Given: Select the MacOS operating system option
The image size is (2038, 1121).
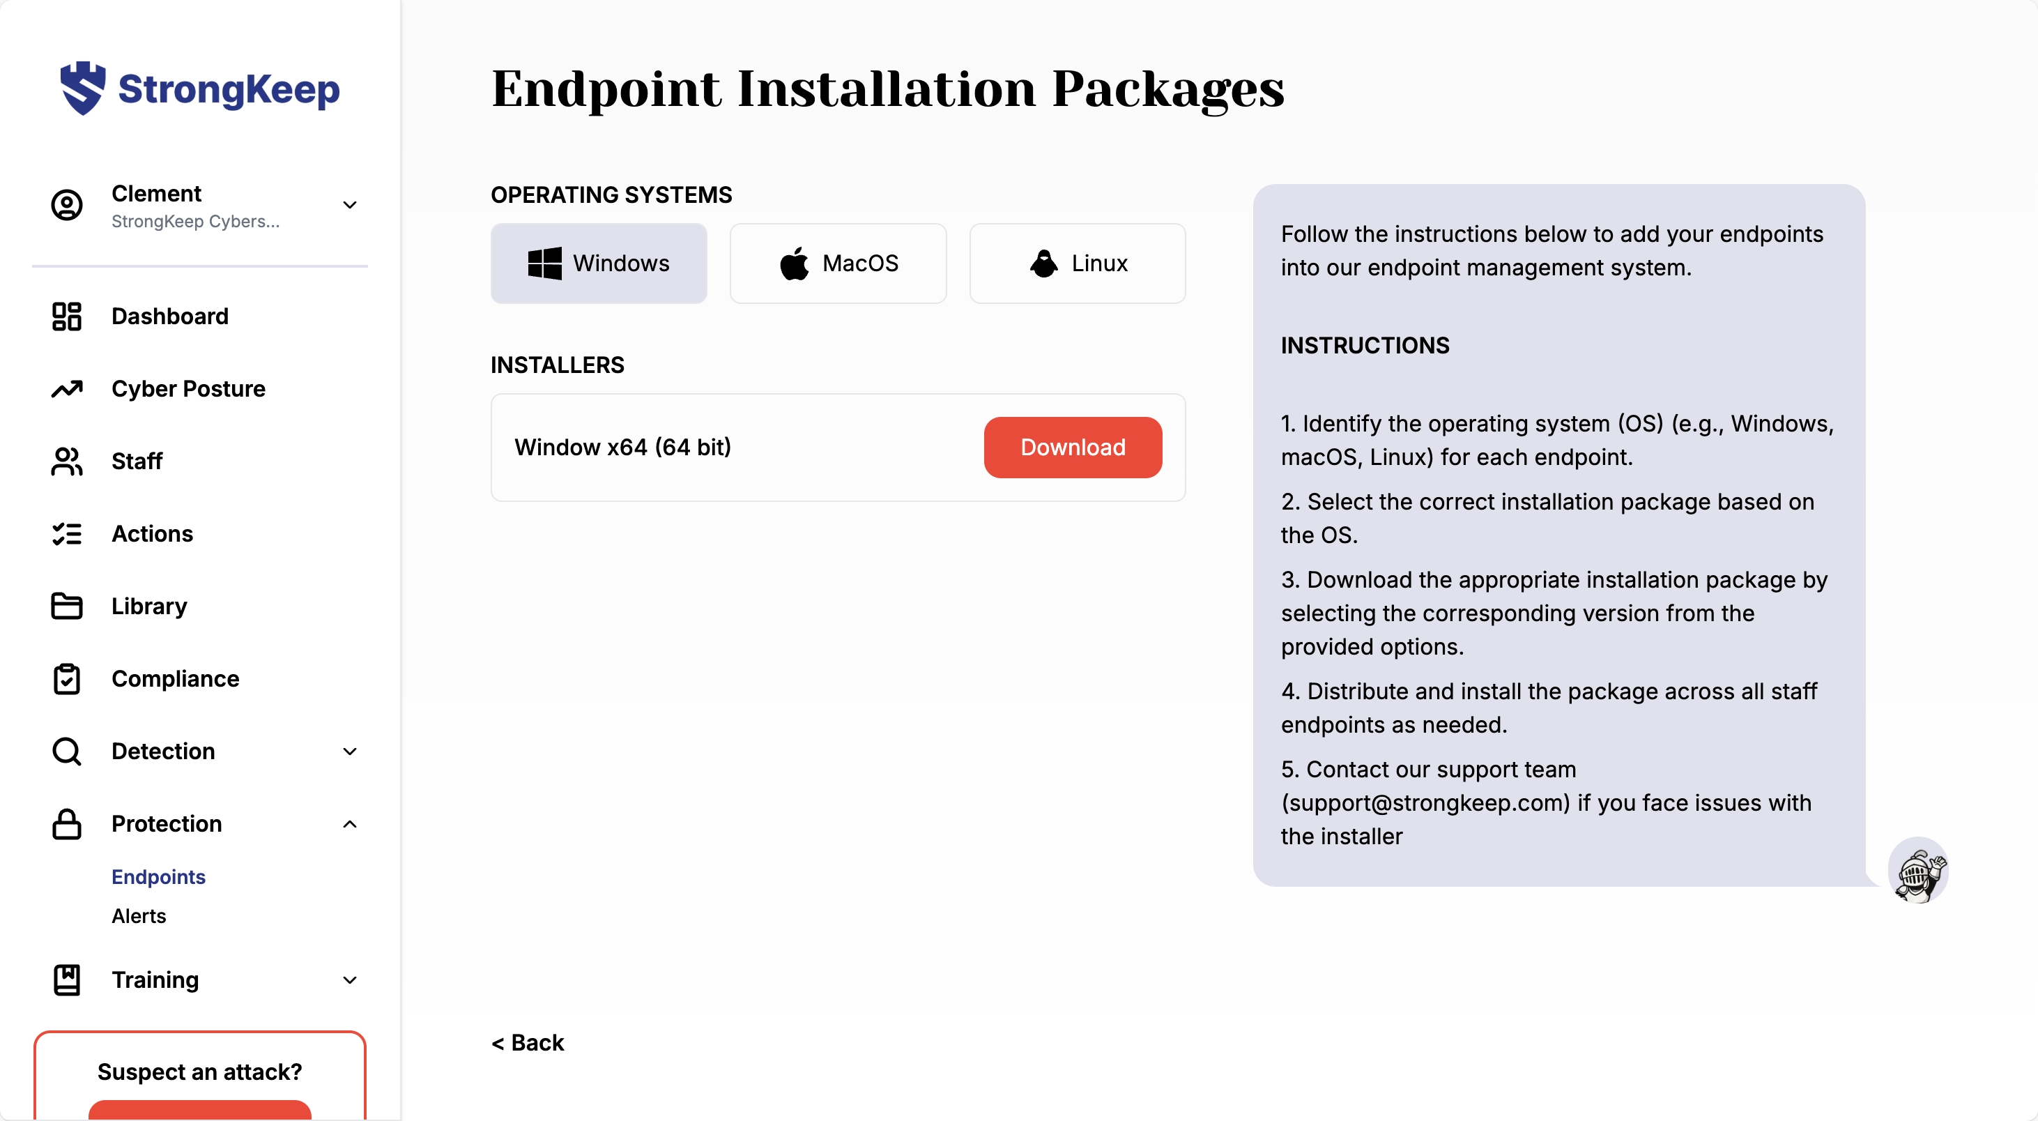Looking at the screenshot, I should coord(838,264).
